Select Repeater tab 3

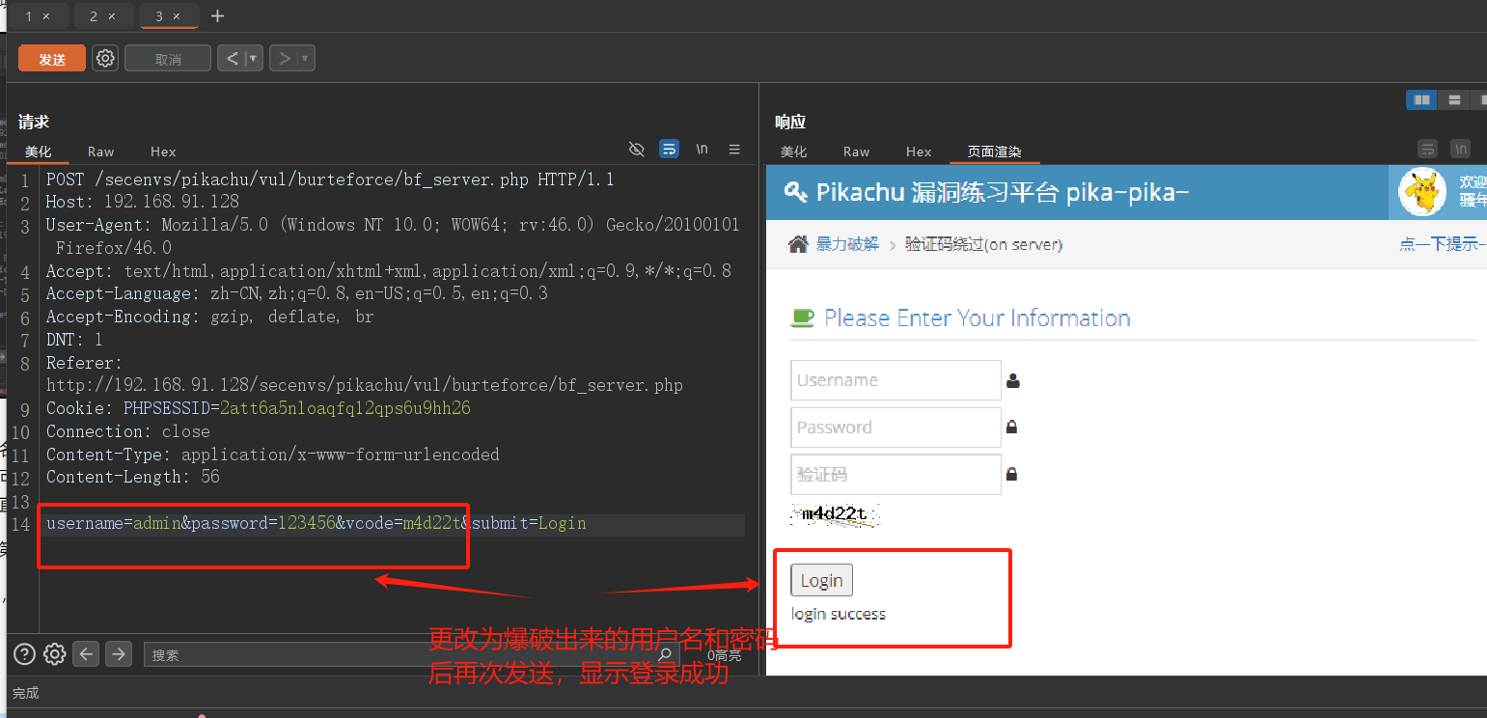coord(158,16)
